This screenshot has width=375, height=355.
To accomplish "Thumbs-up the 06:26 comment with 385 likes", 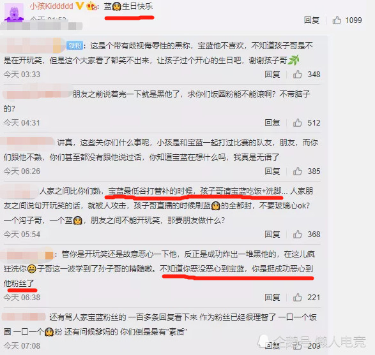I will (298, 171).
